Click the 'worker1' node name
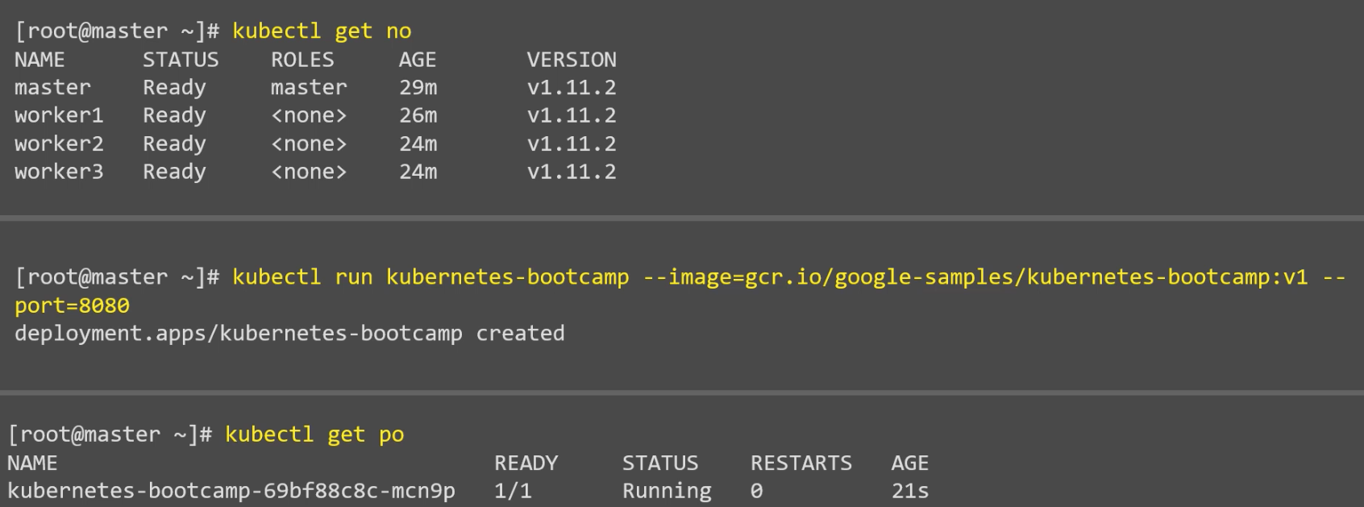This screenshot has height=507, width=1364. [x=59, y=115]
